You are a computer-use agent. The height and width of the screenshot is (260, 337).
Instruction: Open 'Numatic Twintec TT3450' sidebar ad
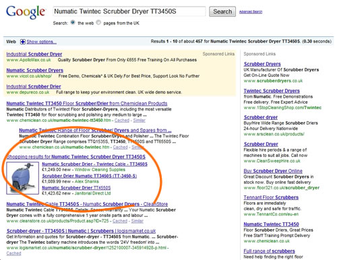[272, 224]
